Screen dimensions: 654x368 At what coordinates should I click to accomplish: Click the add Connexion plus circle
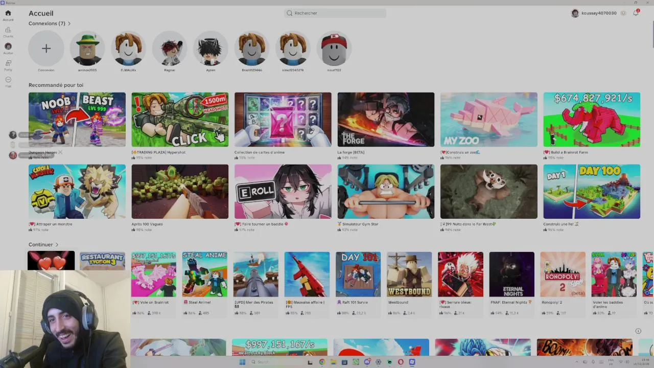[46, 49]
